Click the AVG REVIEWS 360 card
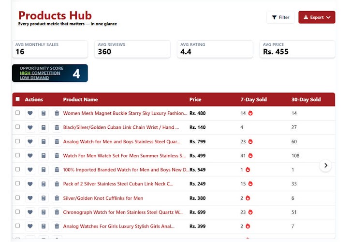This screenshot has width=349, height=242. [132, 49]
